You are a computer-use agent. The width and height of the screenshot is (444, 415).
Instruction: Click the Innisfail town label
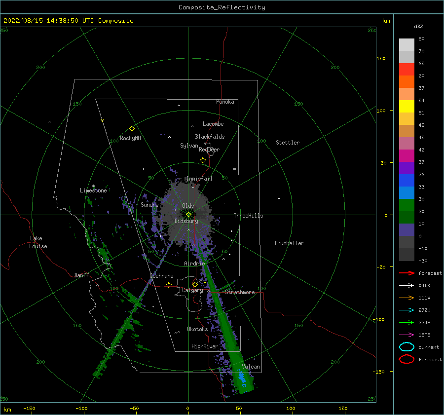199,179
